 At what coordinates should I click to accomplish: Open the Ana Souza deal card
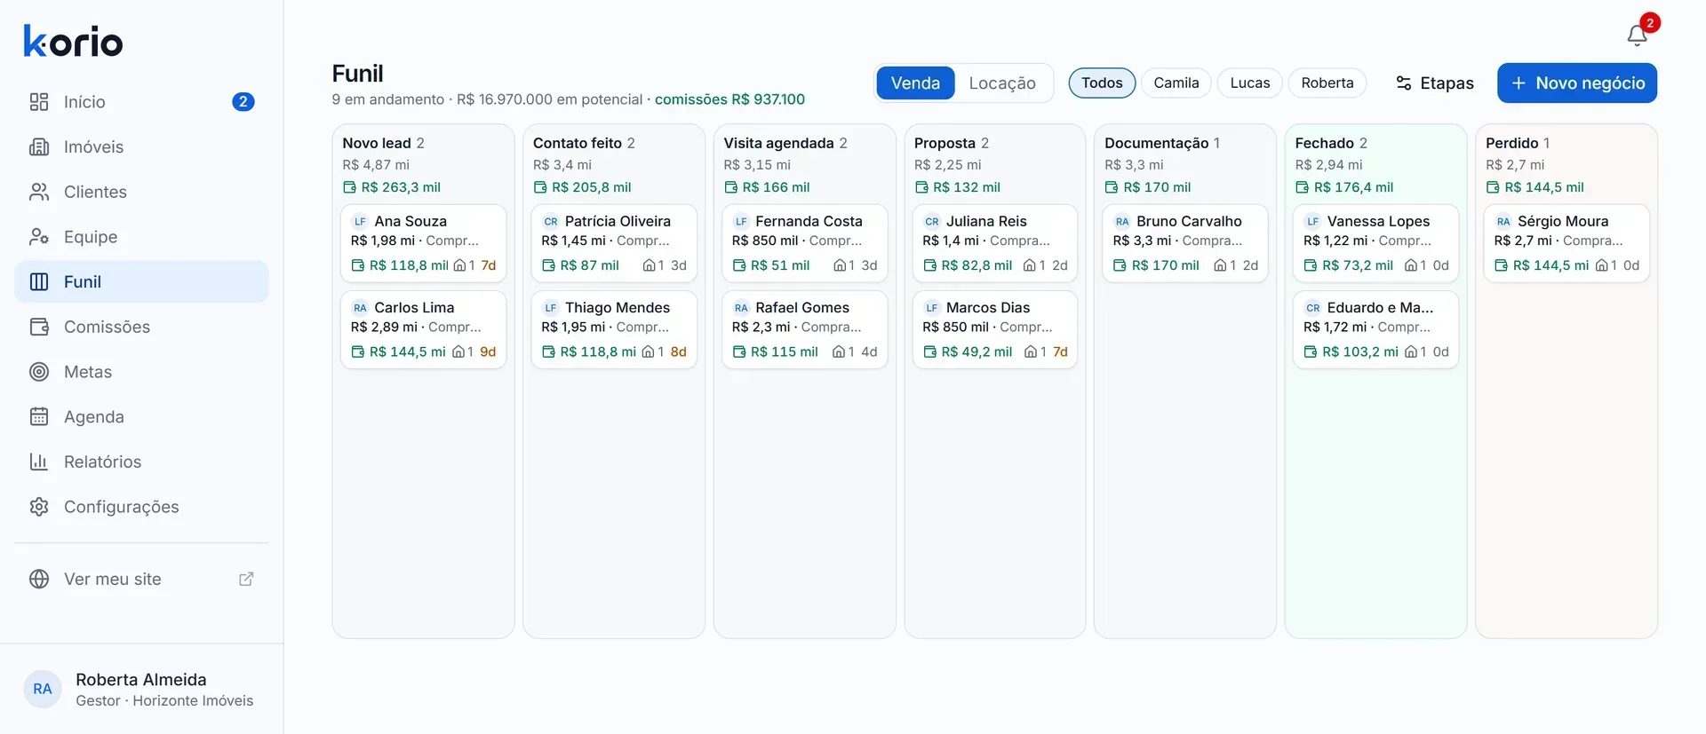423,243
